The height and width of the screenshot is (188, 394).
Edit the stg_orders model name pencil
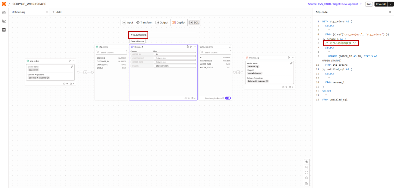point(72,67)
